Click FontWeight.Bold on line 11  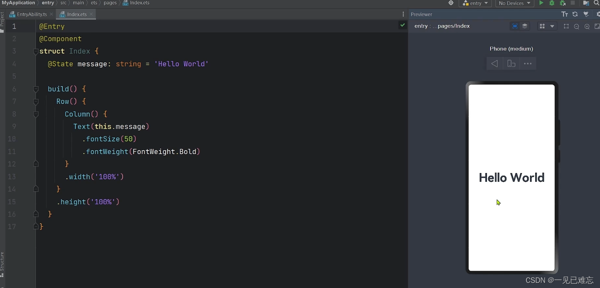[164, 152]
